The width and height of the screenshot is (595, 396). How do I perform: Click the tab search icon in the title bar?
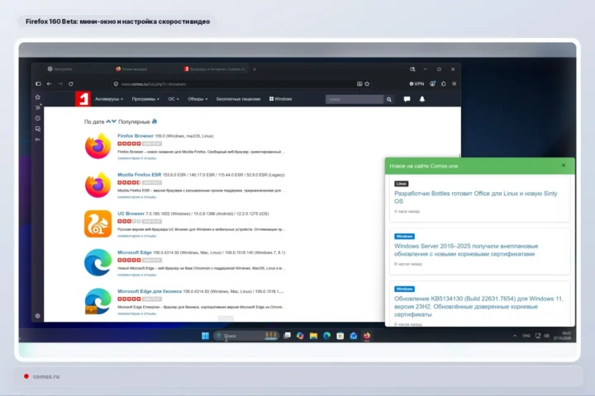pos(412,69)
